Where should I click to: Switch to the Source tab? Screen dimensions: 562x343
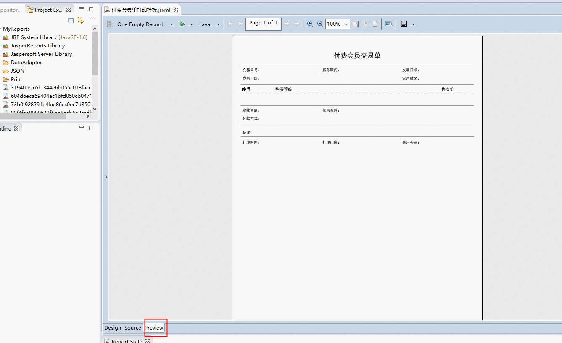pos(133,328)
